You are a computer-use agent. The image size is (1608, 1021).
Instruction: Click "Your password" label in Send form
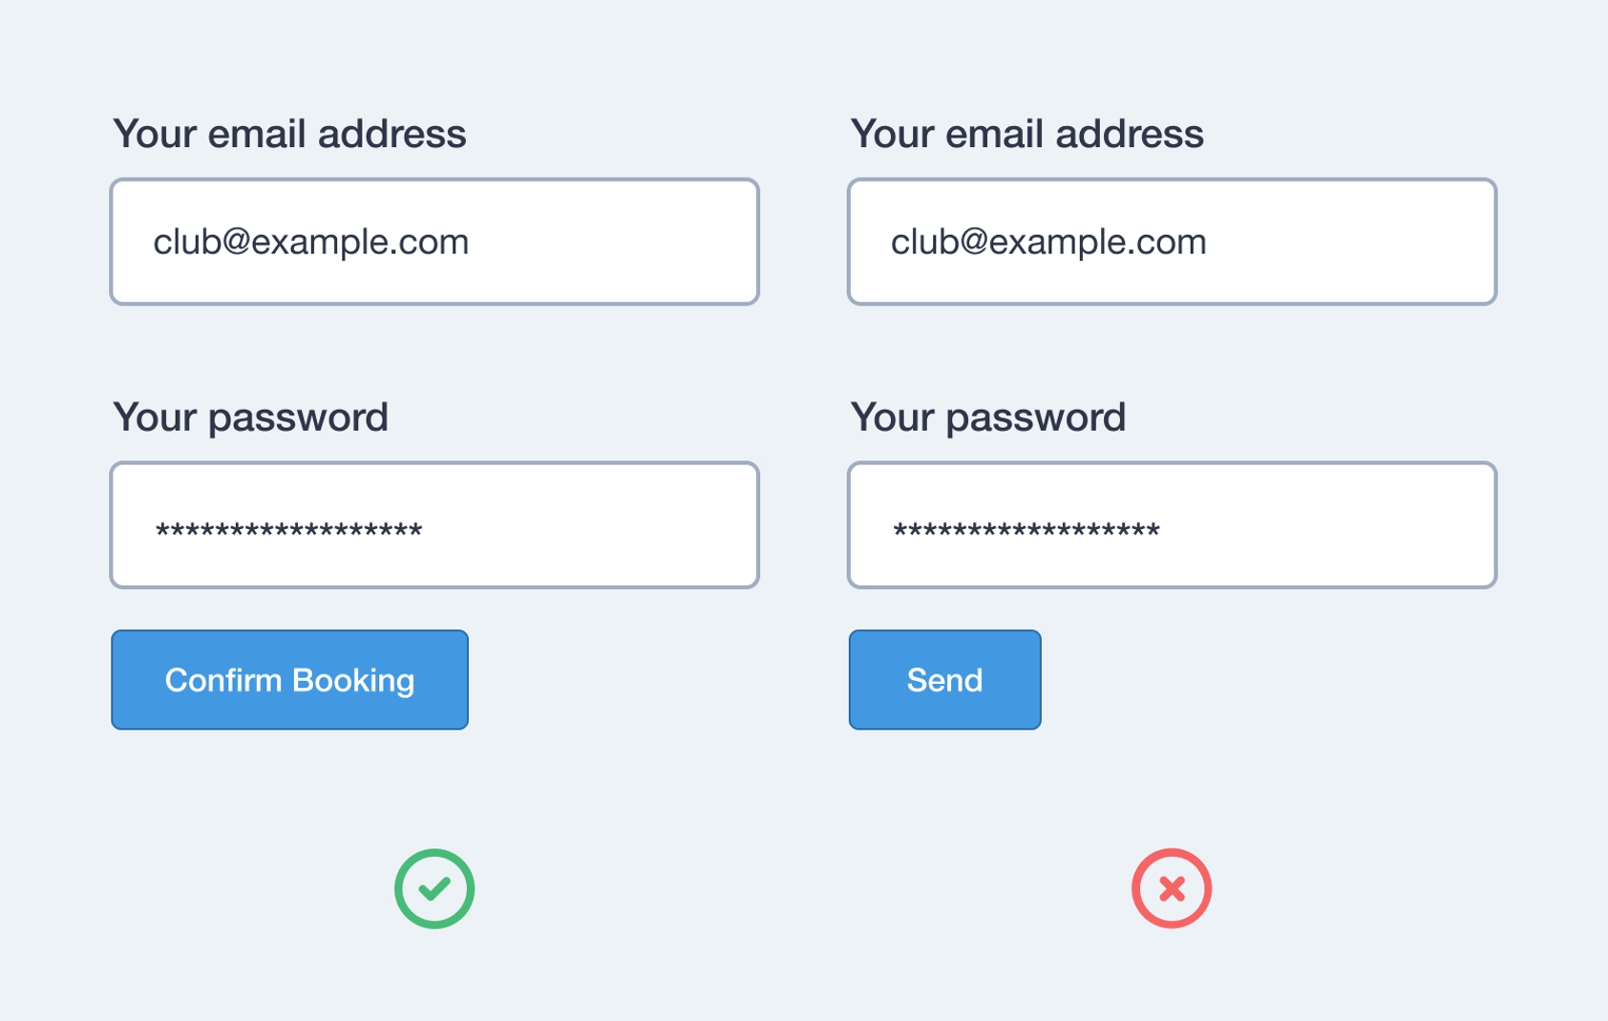(x=987, y=417)
